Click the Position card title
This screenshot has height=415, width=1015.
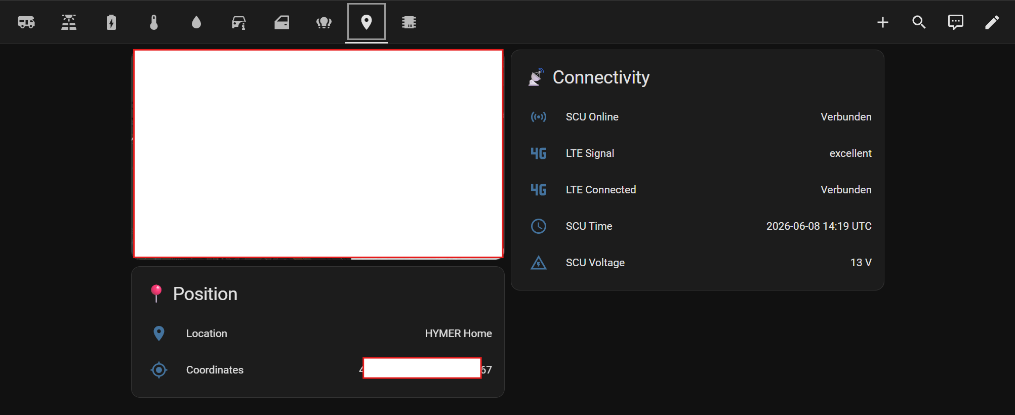pos(205,294)
